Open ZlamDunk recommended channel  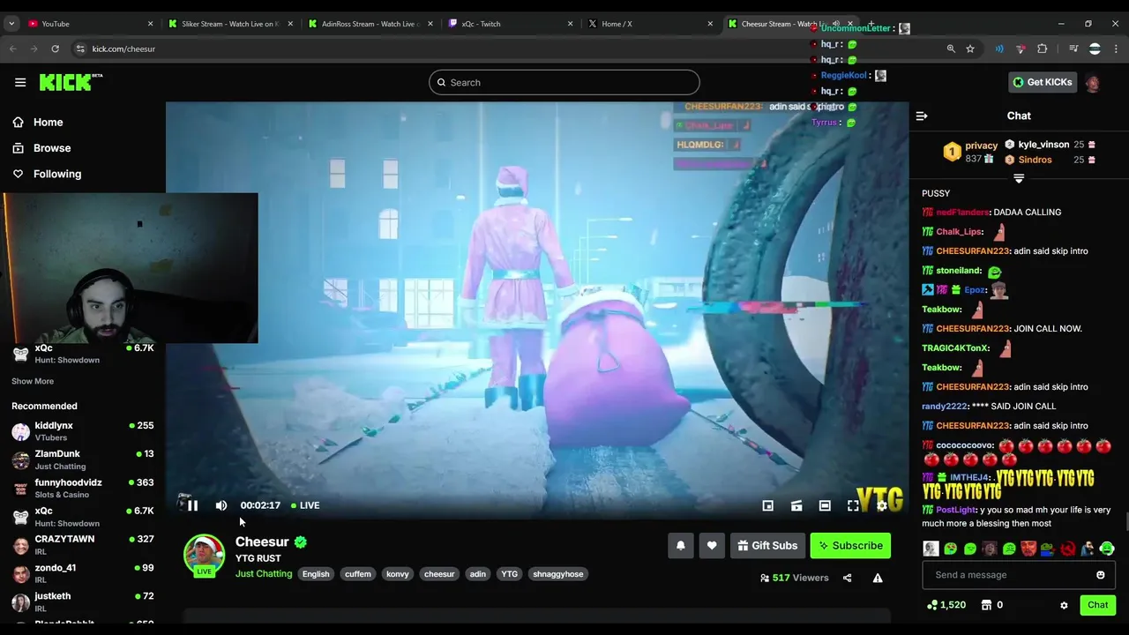(83, 459)
